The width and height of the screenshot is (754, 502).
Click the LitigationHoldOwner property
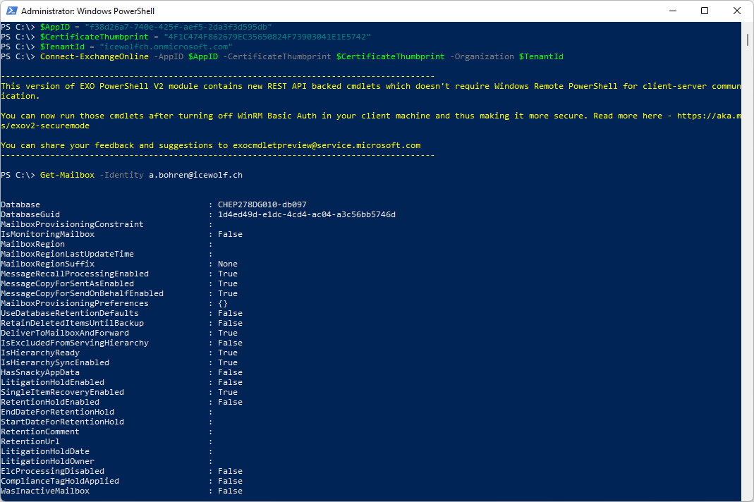[x=47, y=461]
